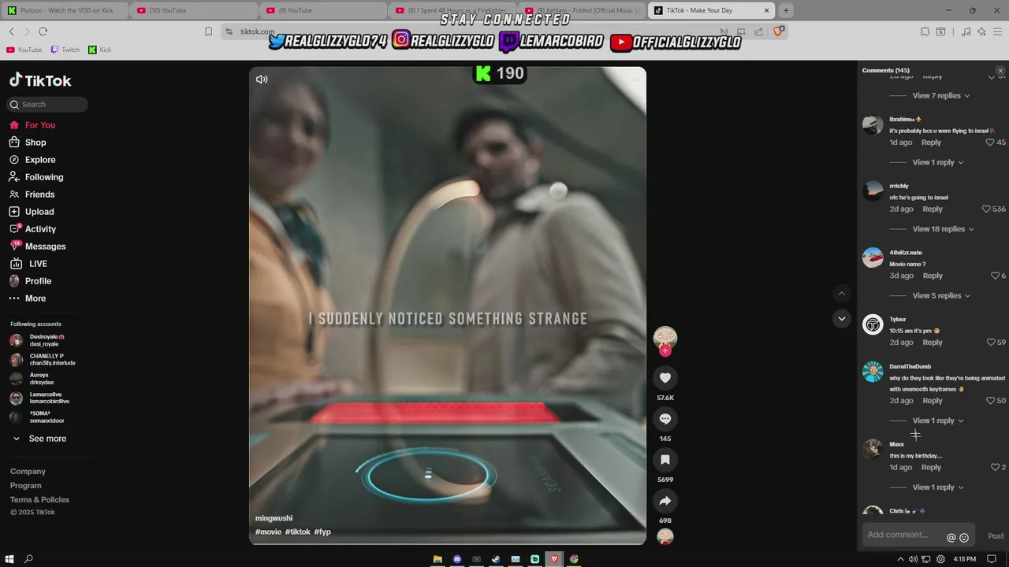Close the comments panel
Screen dimensions: 1009x567
pyautogui.click(x=1000, y=71)
